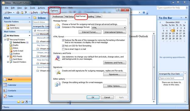The height and width of the screenshot is (111, 190).
Task: Collapse the Favorite Folders section
Action: (x=30, y=22)
